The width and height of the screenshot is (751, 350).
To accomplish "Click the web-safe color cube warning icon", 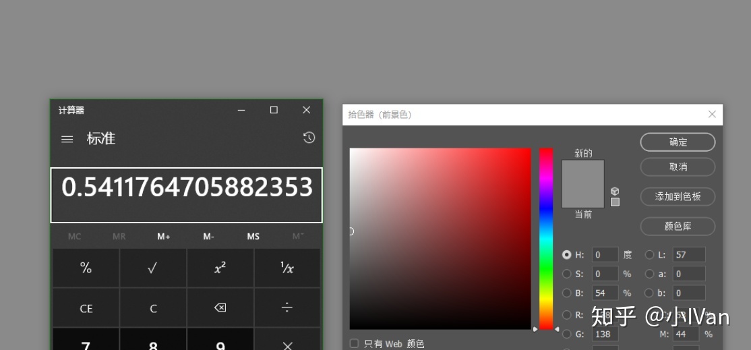I will click(x=615, y=192).
